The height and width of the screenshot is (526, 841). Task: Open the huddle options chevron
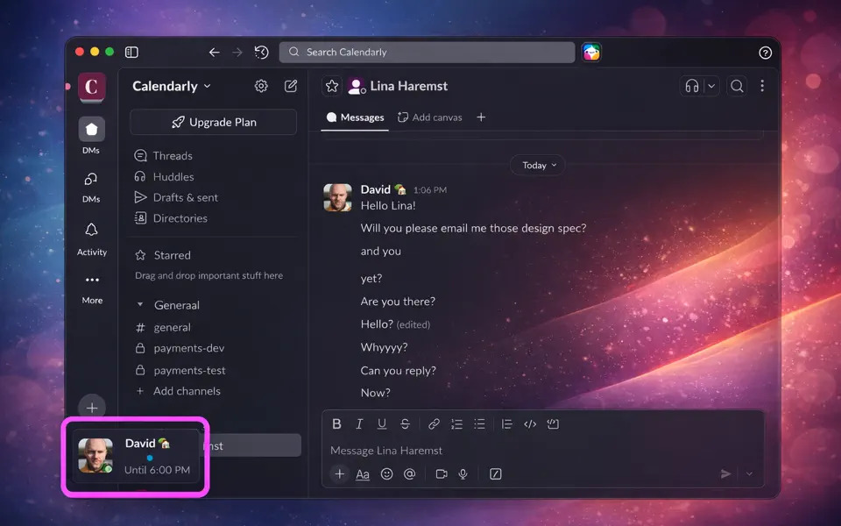click(x=711, y=86)
